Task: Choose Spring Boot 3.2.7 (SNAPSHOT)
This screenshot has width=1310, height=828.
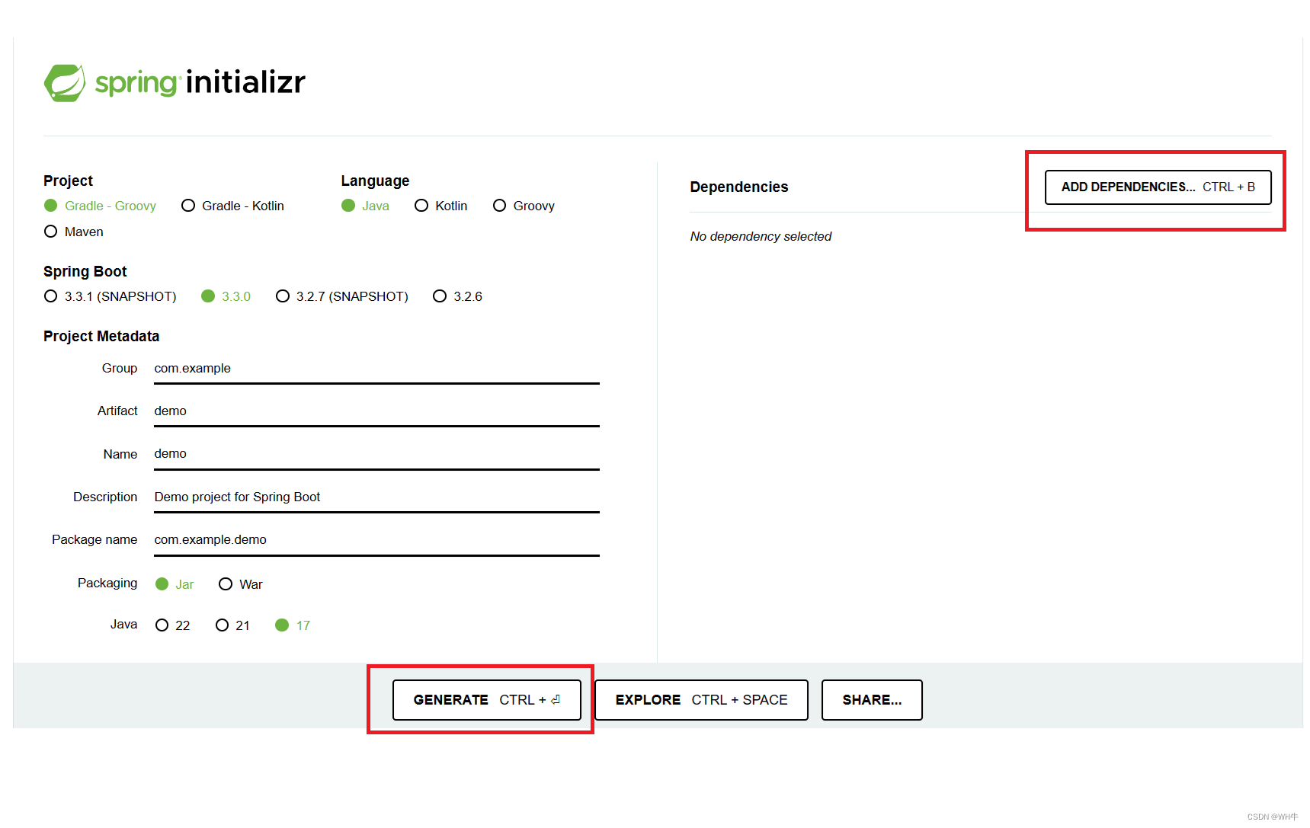Action: 341,296
